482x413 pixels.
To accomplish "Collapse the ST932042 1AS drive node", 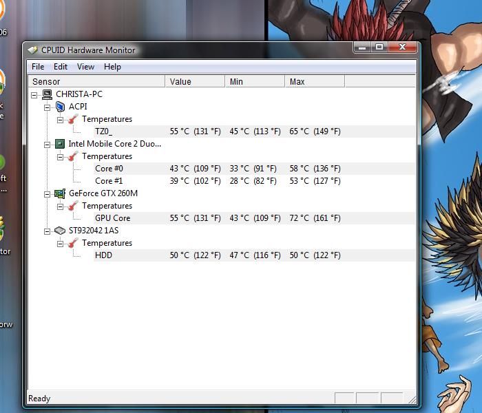I will pos(47,231).
